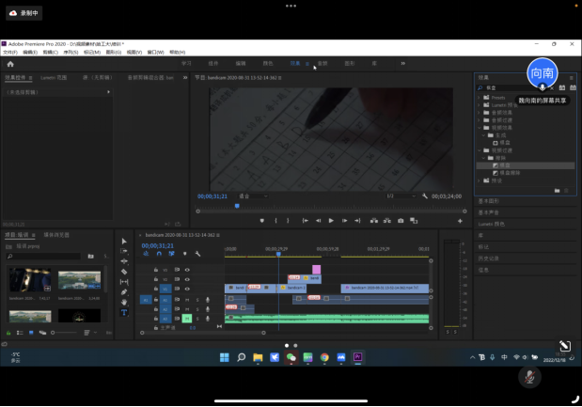Select the Razor tool in the toolbar
The width and height of the screenshot is (582, 407).
pos(124,272)
